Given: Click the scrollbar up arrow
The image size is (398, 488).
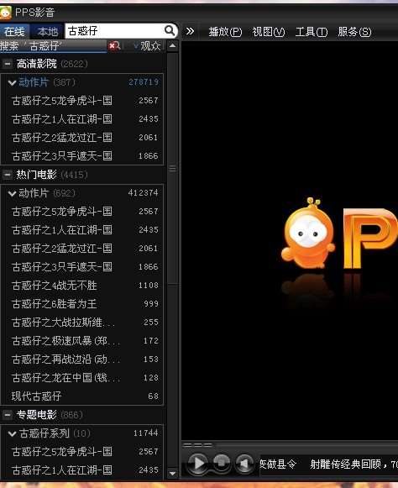Looking at the screenshot, I should tap(172, 46).
